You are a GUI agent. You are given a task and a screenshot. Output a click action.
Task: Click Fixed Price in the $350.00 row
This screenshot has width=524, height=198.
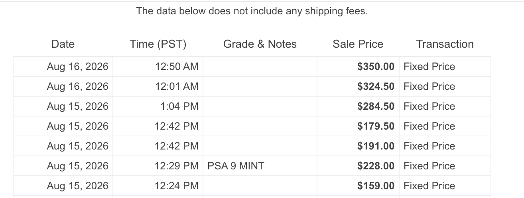pyautogui.click(x=429, y=66)
